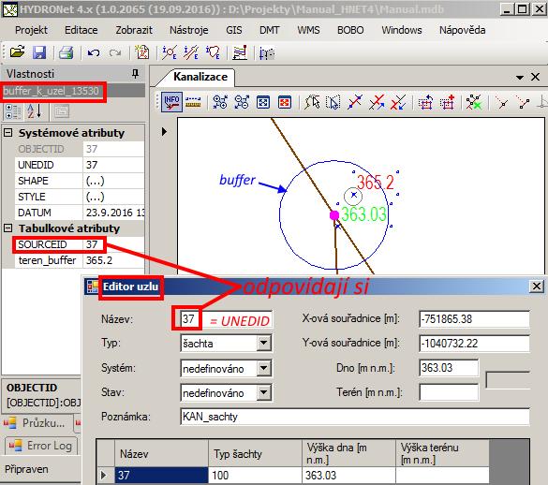Select the UNEDID property row
This screenshot has width=548, height=485.
[x=80, y=165]
